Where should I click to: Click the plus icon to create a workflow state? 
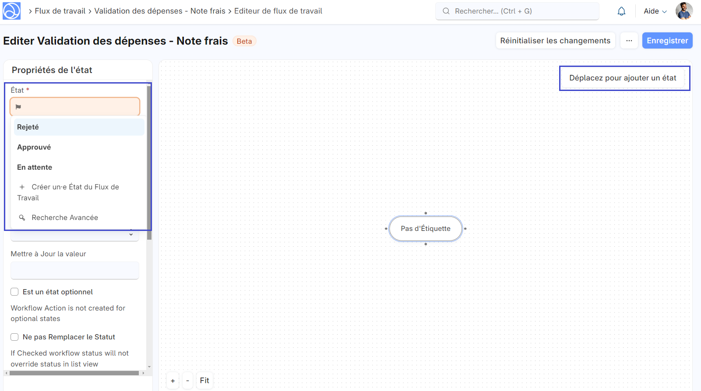[x=22, y=187]
